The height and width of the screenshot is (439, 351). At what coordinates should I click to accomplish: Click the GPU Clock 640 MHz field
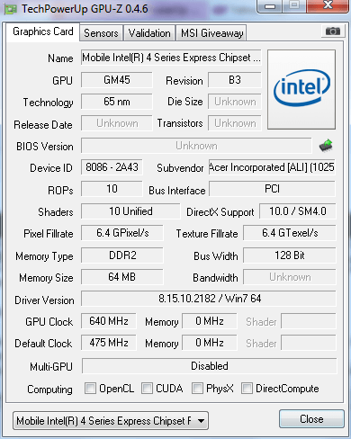(x=109, y=321)
